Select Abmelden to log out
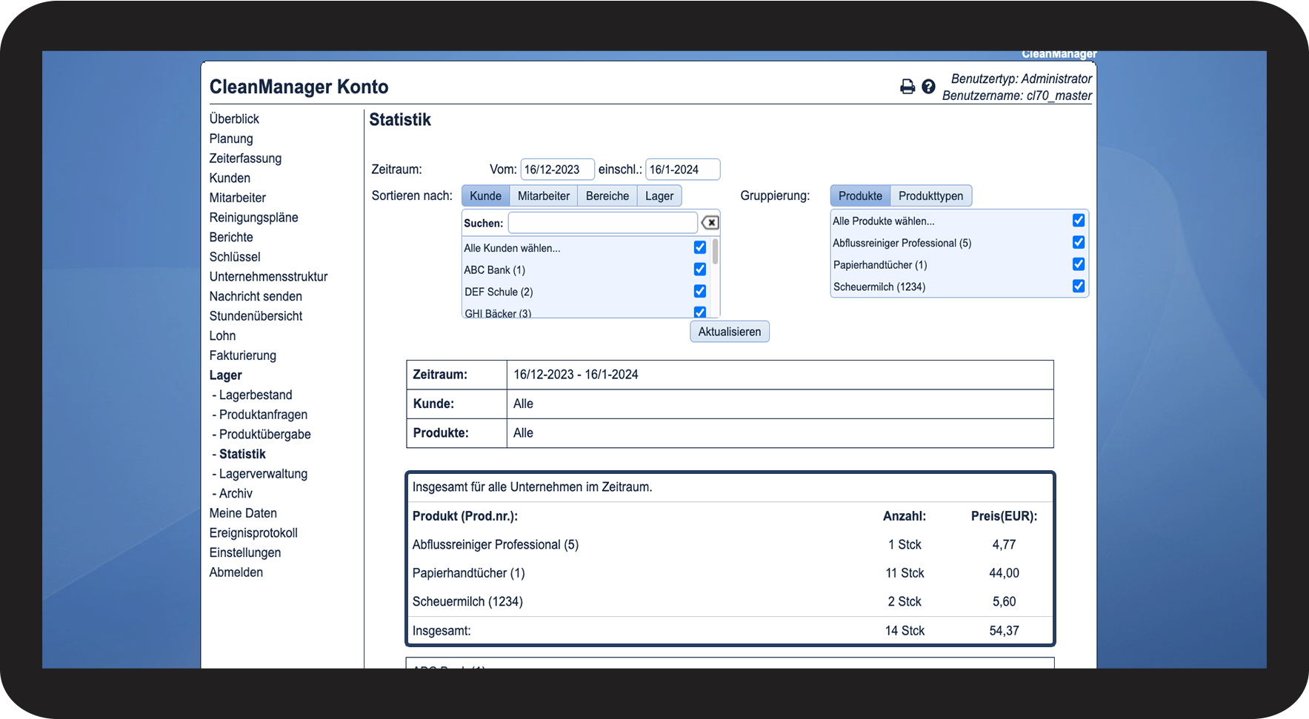 (x=236, y=572)
